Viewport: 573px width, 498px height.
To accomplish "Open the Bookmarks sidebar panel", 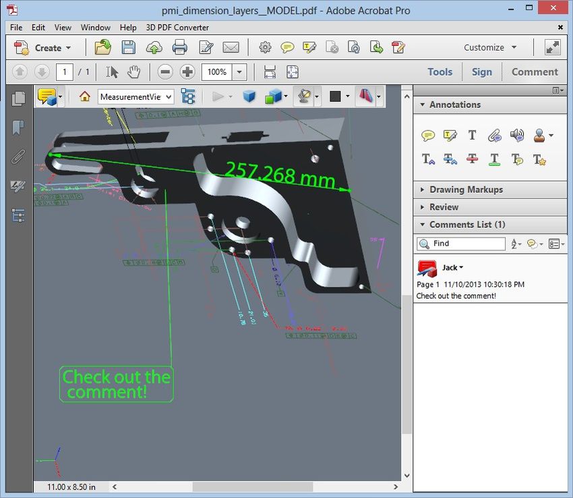I will coord(18,128).
